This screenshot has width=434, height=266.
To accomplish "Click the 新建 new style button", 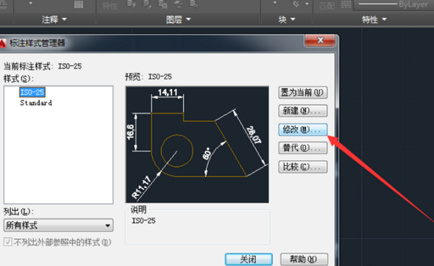I will tap(303, 111).
